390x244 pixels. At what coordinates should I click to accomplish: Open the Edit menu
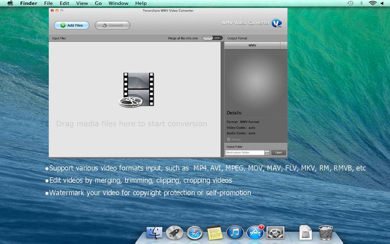click(64, 3)
